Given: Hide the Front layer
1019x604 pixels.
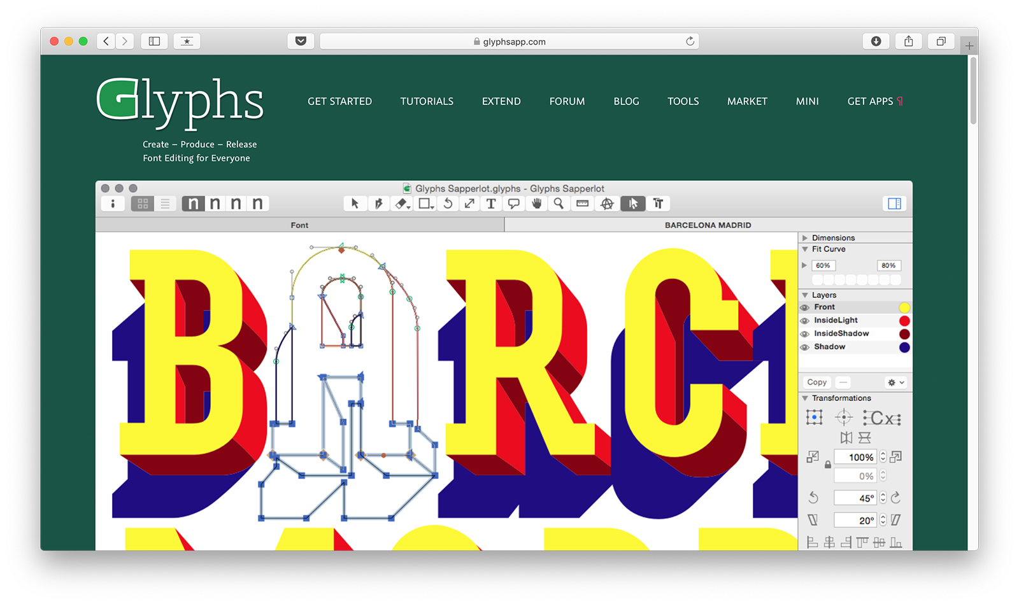Looking at the screenshot, I should tap(805, 307).
